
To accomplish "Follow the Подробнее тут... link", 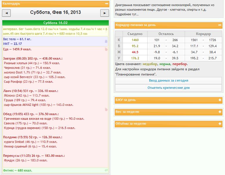I will click(x=127, y=14).
